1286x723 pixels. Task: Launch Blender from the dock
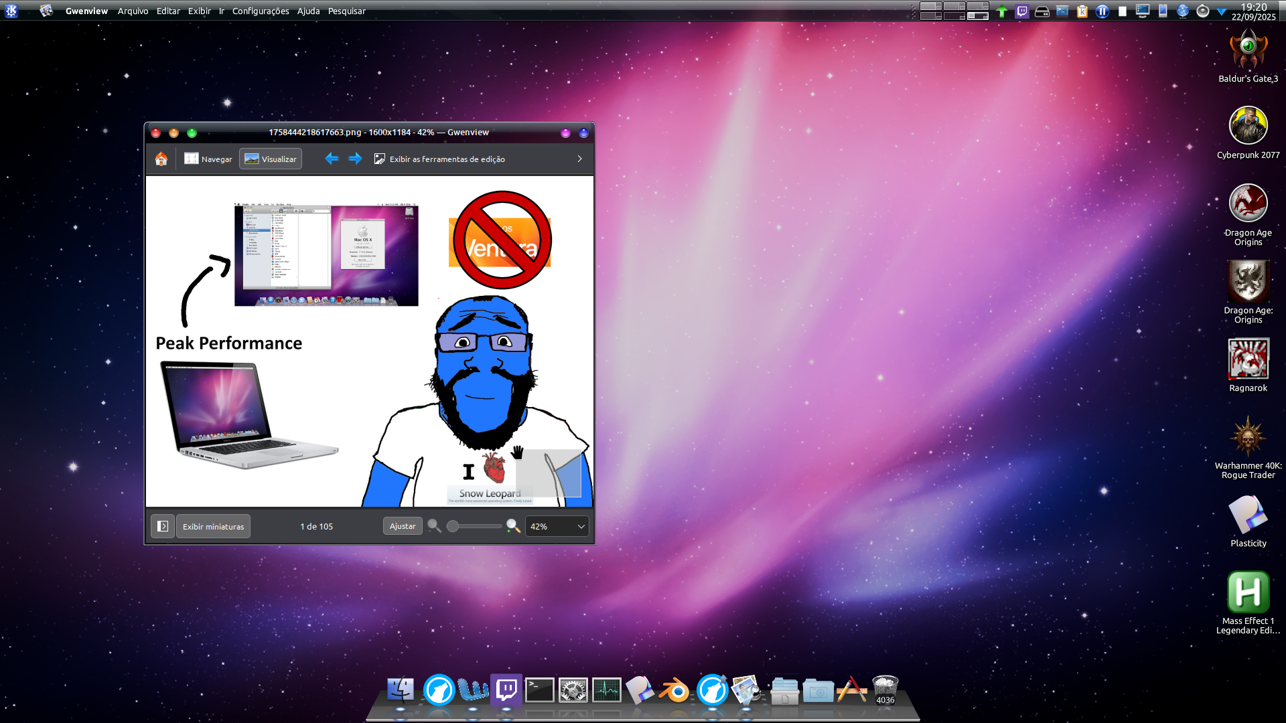(x=675, y=690)
